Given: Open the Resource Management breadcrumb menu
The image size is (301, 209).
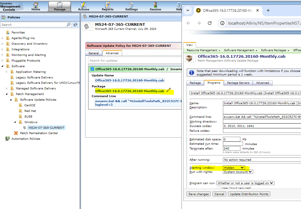Looking at the screenshot, I should (203, 50).
